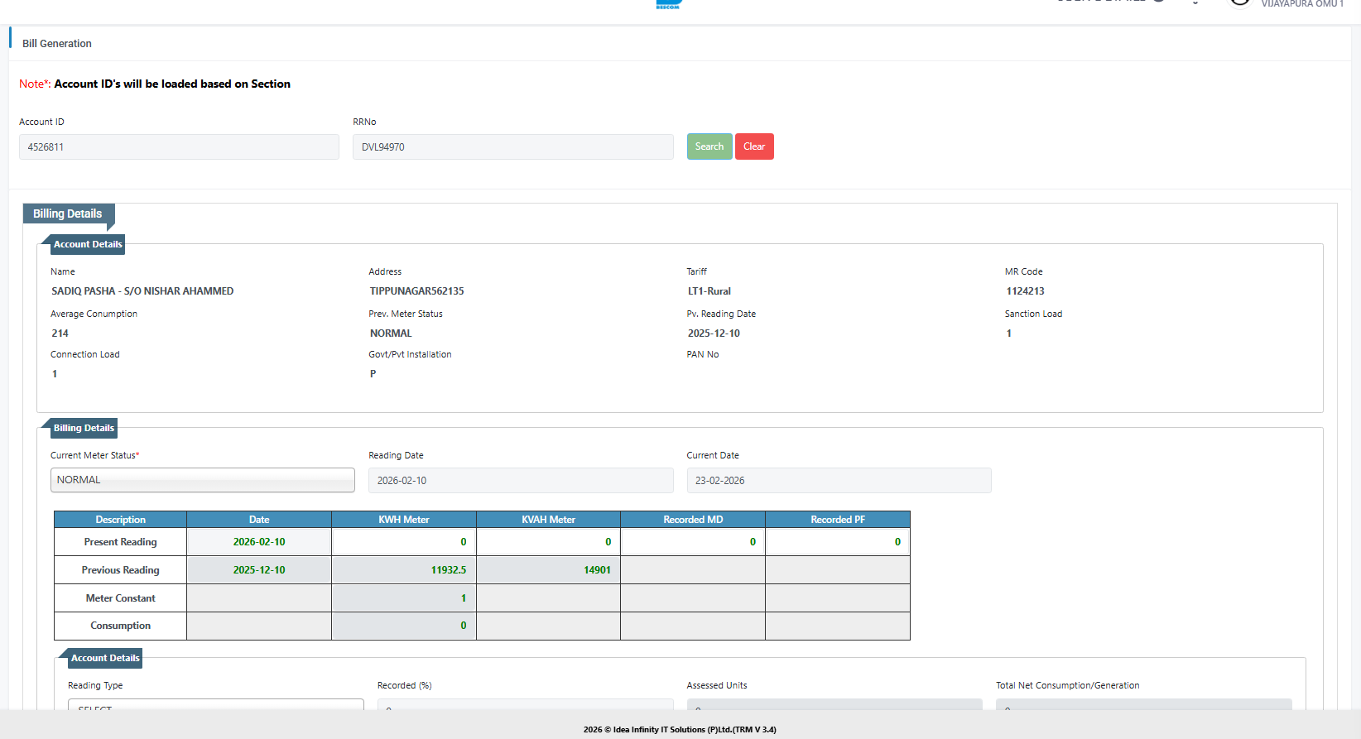Click Previous Reading KWH value 11932.5
Viewport: 1361px width, 739px height.
pyautogui.click(x=404, y=570)
